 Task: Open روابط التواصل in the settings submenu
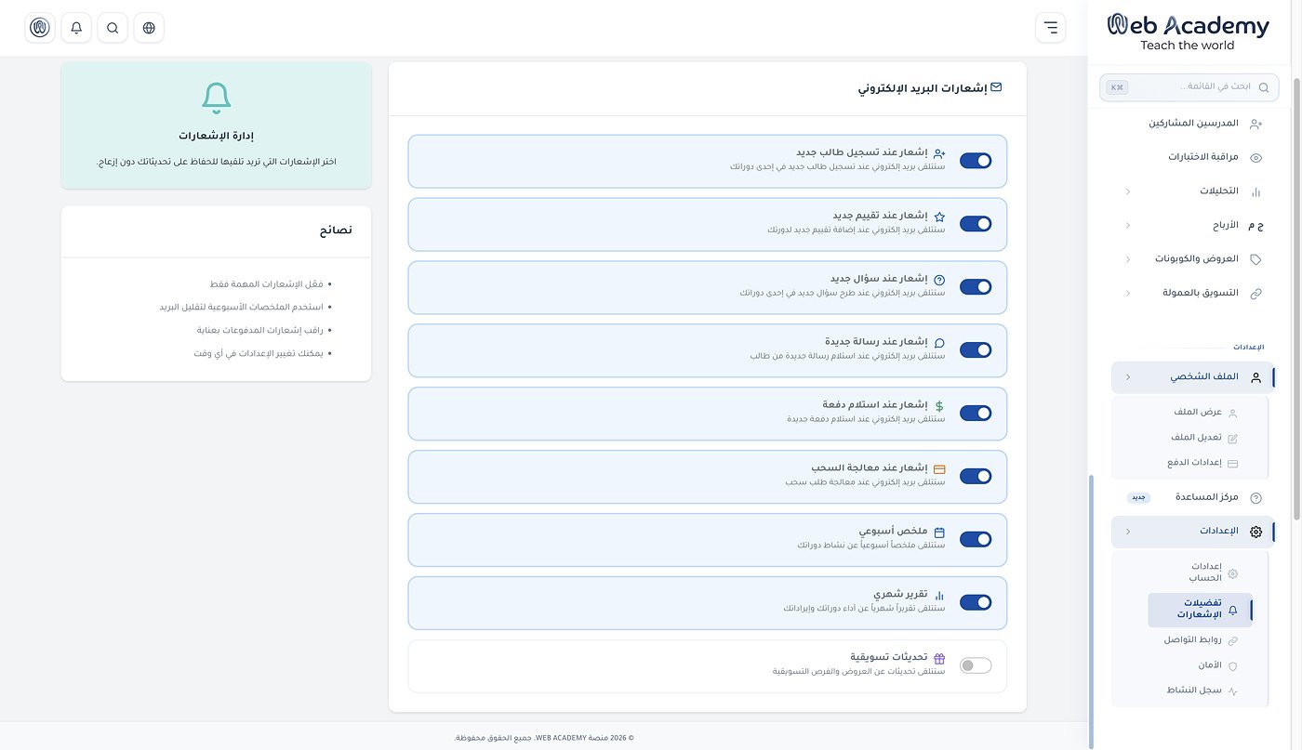(x=1200, y=640)
